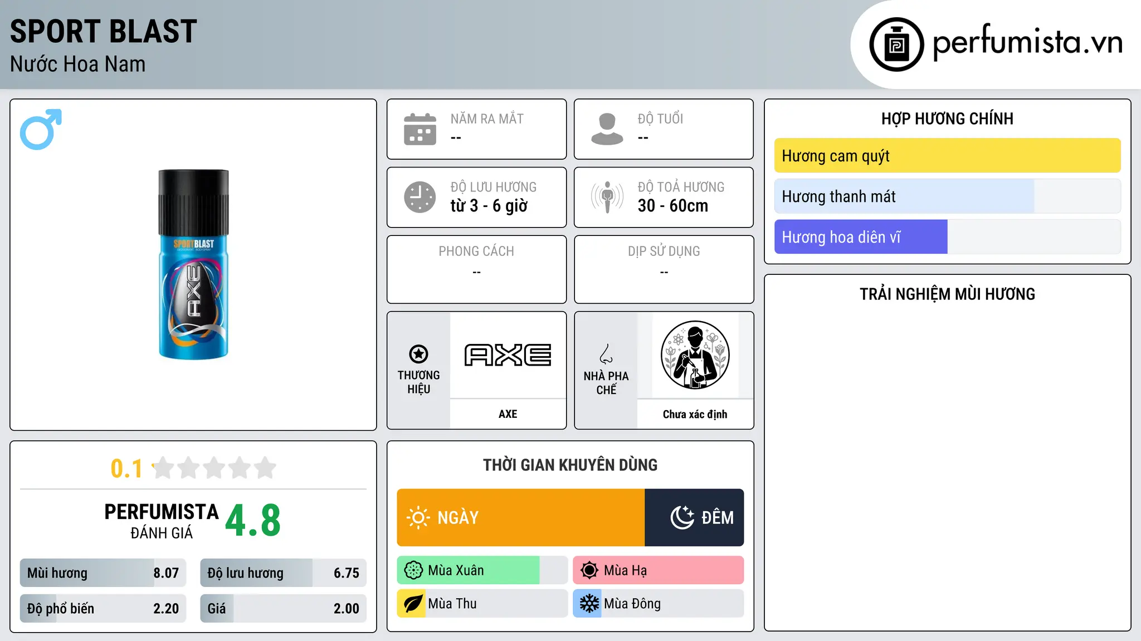
Task: Click the HỢP HƯƠNG CHÍNH heading
Action: [947, 119]
